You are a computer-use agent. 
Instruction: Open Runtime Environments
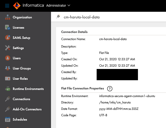coord(28,89)
